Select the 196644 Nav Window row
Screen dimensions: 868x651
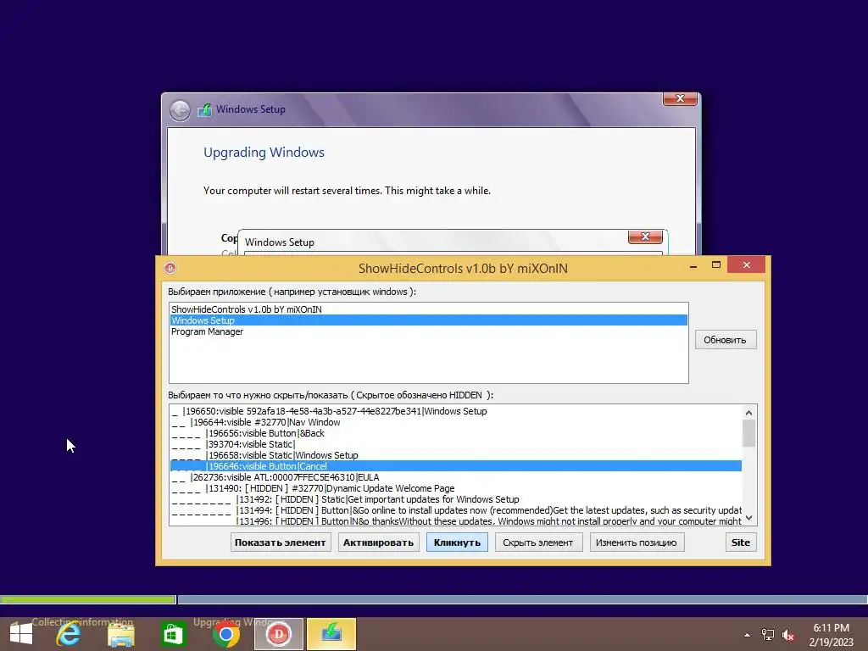tap(455, 422)
